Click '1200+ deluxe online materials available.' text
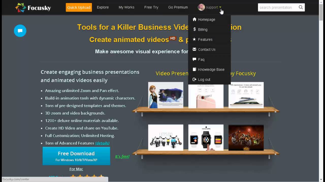 click(82, 121)
